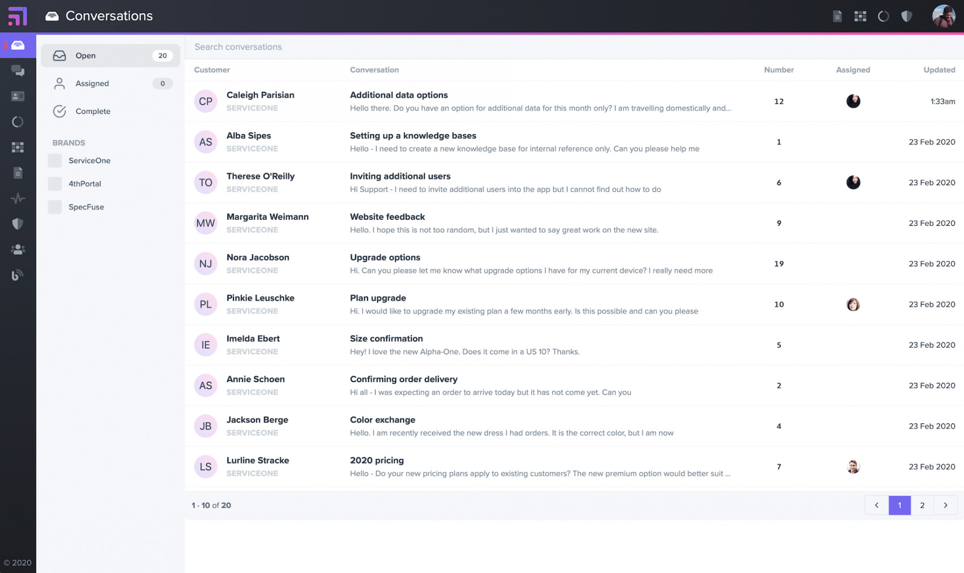964x573 pixels.
Task: Sort by the Number column header
Action: (x=779, y=70)
